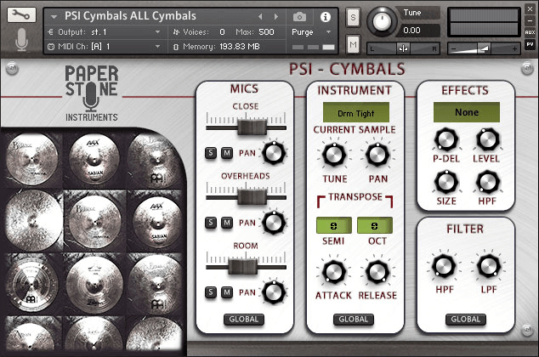This screenshot has height=357, width=539.
Task: Select previous instrument with left arrow
Action: (x=260, y=16)
